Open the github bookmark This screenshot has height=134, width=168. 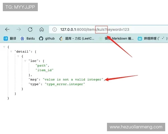[47, 39]
